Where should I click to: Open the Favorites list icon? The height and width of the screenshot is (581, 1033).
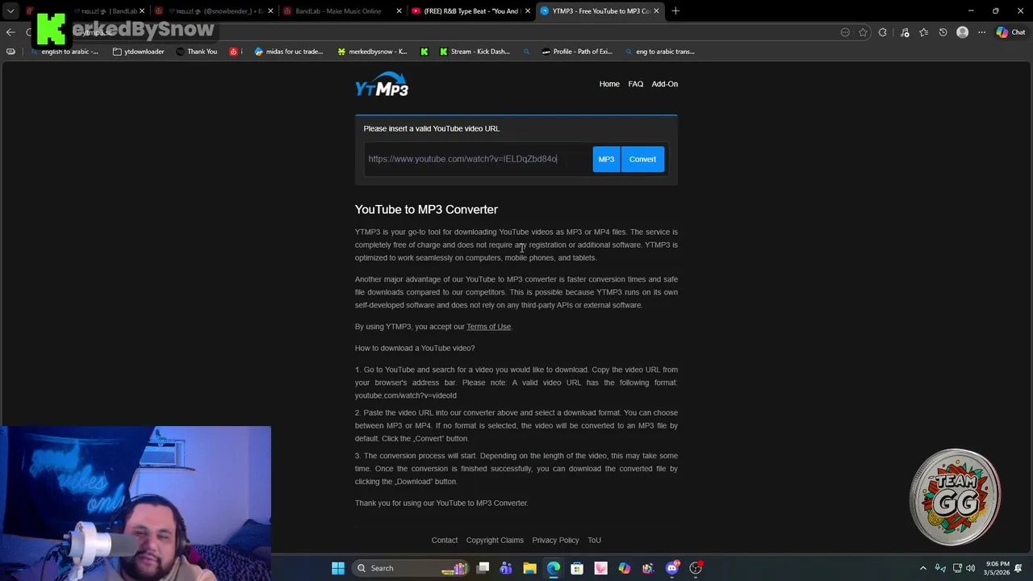(x=924, y=32)
